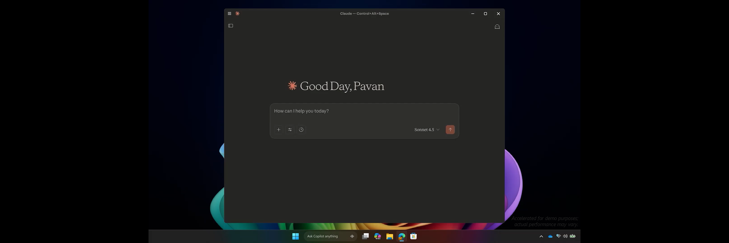Click the 'Claude — Control+Alt+Space' window title
Viewport: 729px width, 243px height.
(x=364, y=13)
